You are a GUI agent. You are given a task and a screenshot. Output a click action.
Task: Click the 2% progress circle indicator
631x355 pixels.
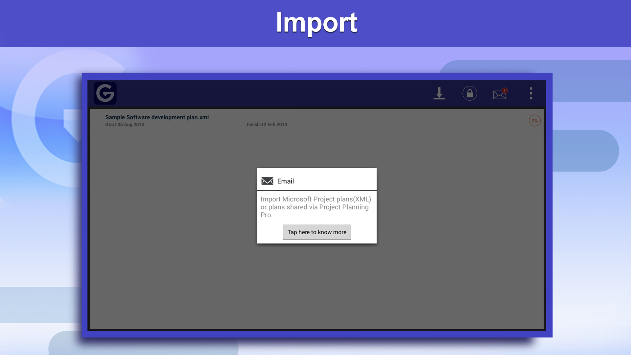534,121
